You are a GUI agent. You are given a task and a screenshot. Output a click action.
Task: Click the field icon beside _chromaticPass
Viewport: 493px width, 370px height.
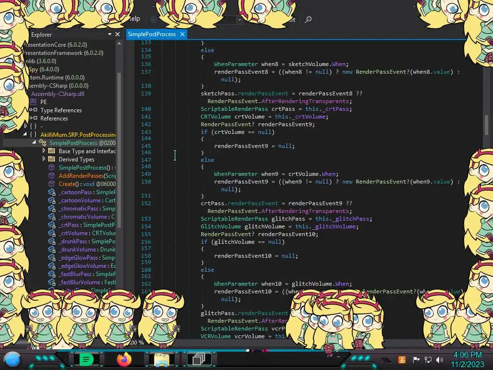52,209
